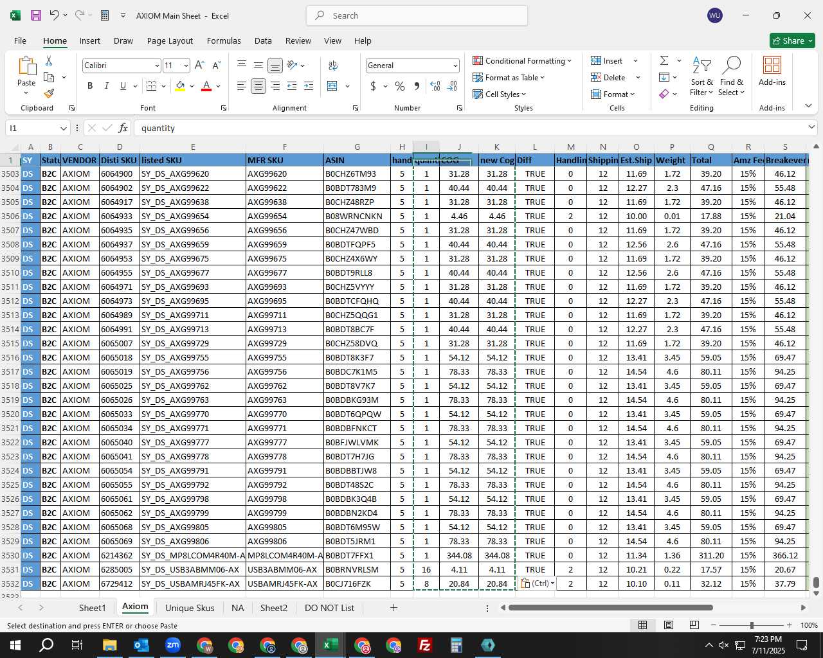This screenshot has width=823, height=658.
Task: Click Find & Select button
Action: (732, 76)
